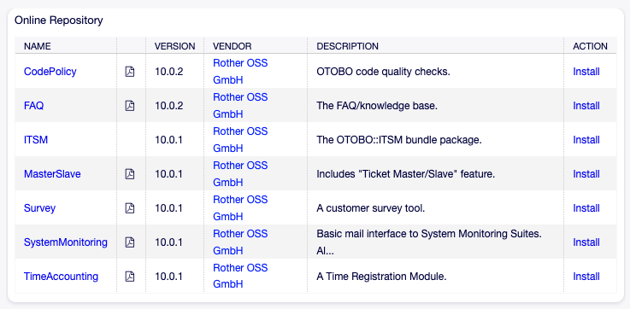Click the ACTION column header

click(590, 46)
